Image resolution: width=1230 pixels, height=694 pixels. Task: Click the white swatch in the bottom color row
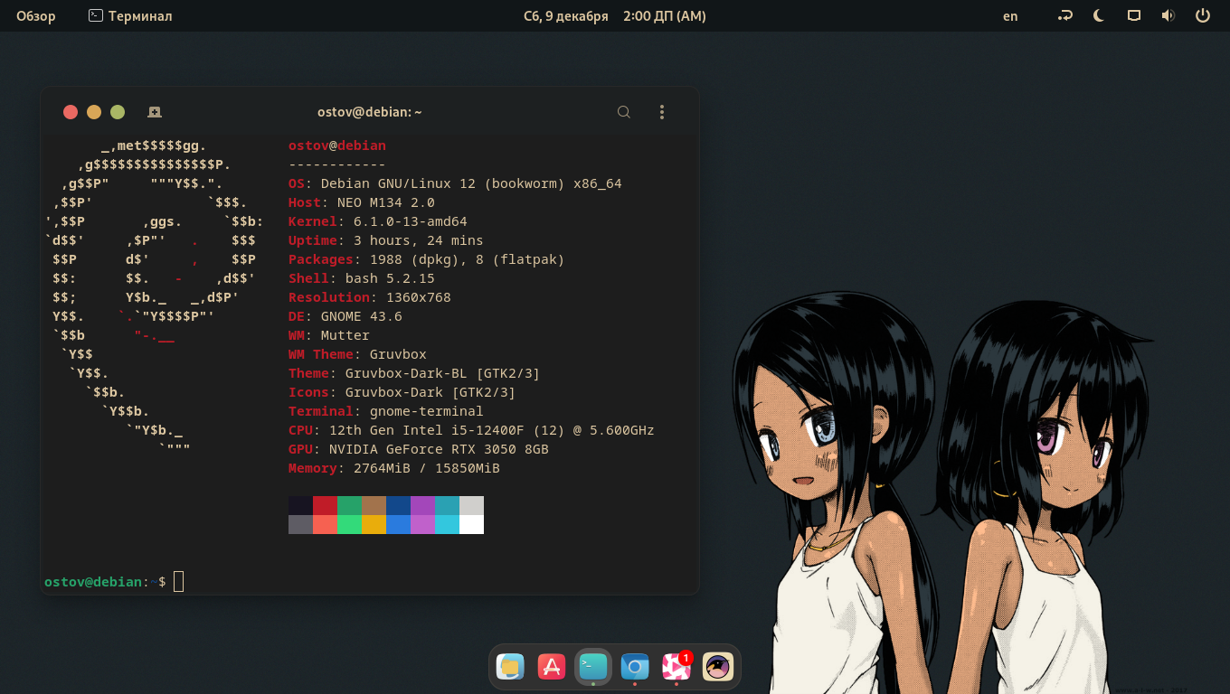471,524
